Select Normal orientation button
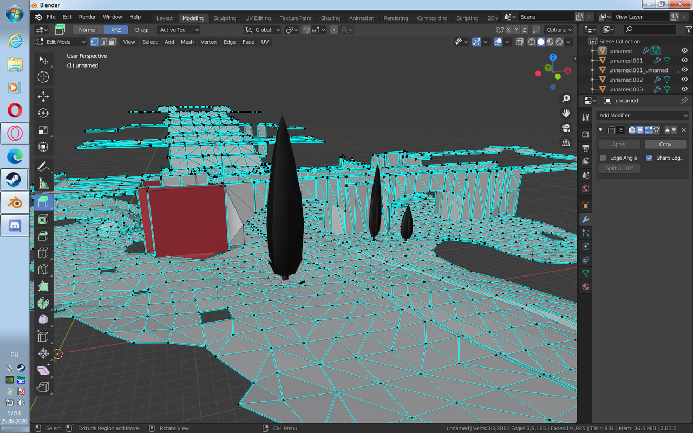693x433 pixels. pyautogui.click(x=88, y=30)
